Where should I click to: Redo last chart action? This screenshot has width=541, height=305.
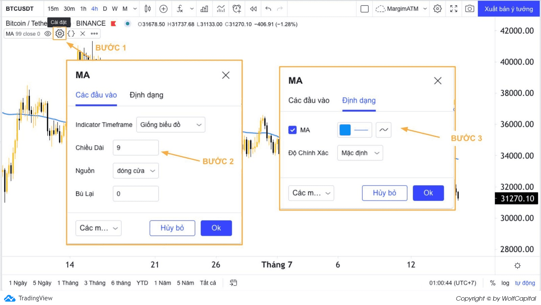pyautogui.click(x=280, y=9)
